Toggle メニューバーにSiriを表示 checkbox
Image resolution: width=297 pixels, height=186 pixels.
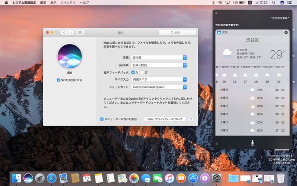click(x=102, y=119)
